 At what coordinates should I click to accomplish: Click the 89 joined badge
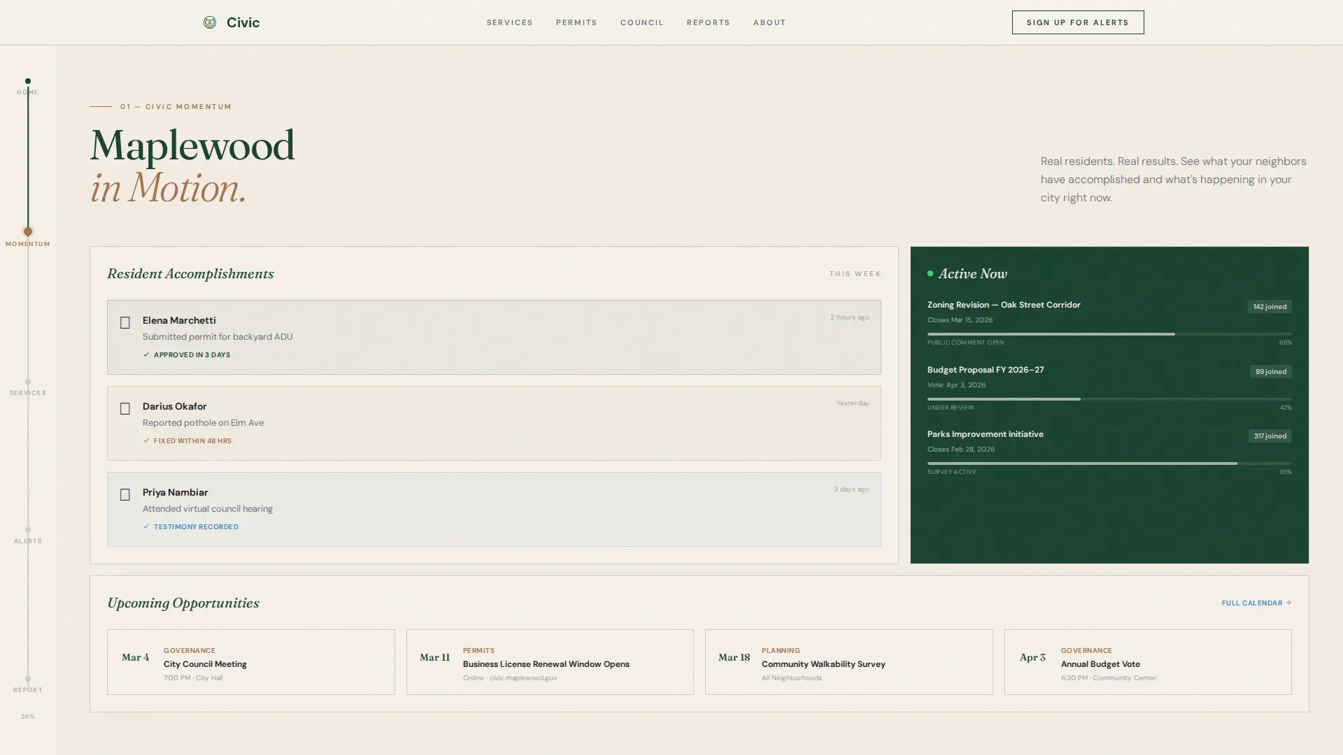click(1271, 372)
